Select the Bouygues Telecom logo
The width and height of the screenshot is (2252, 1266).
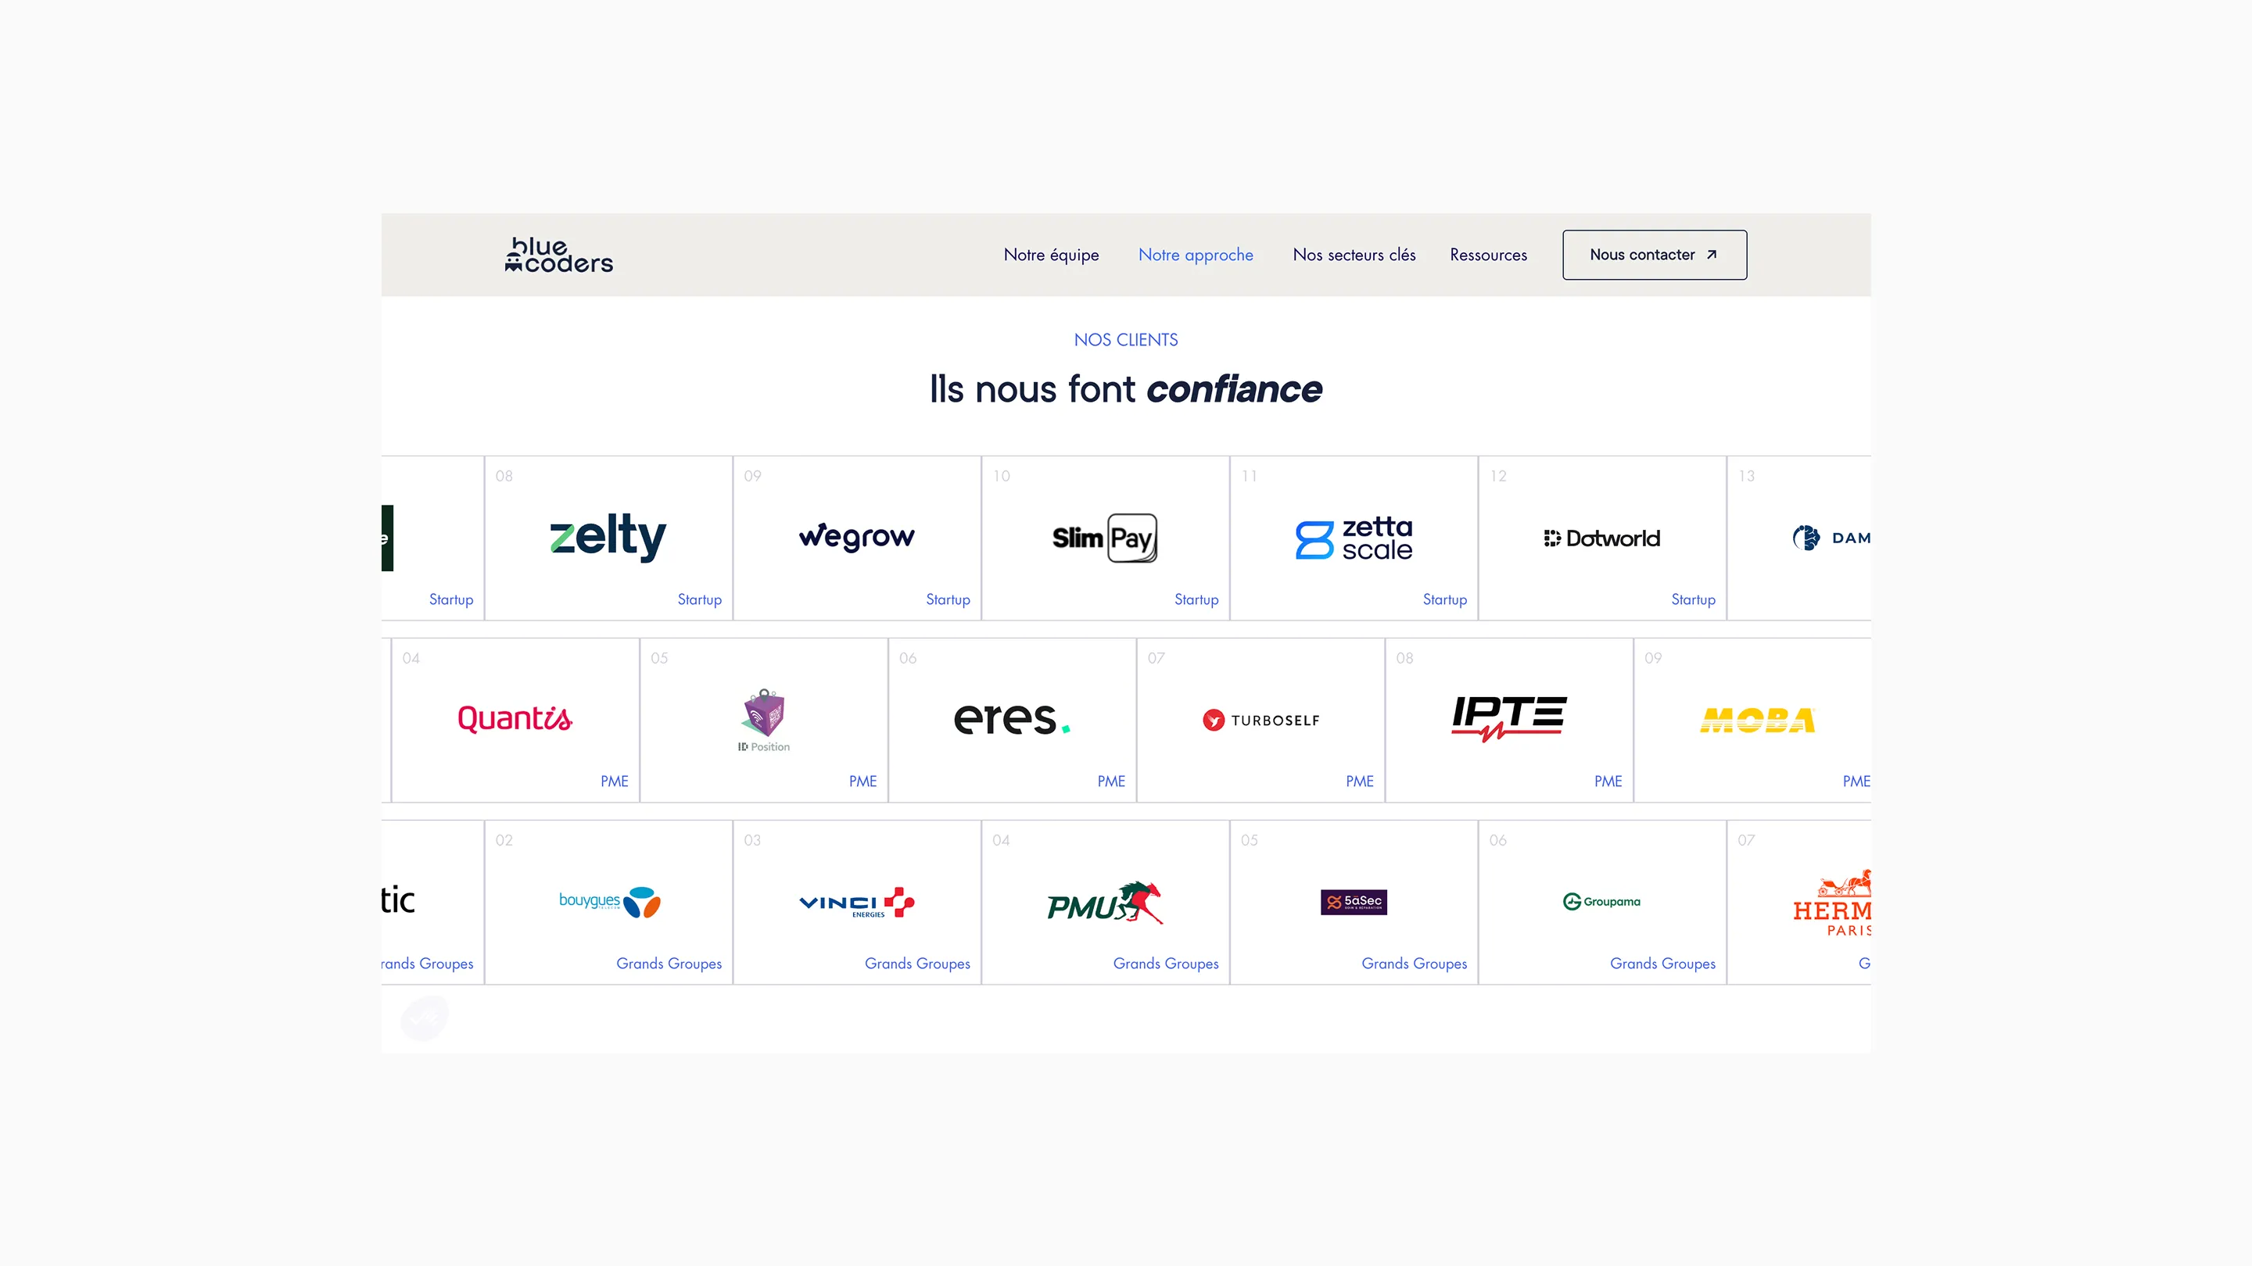click(609, 903)
